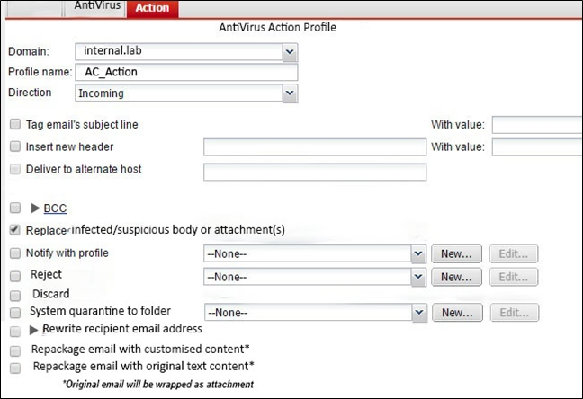Screen dimensions: 583x399
Task: Tick the Discard checkbox
Action: [x=14, y=295]
